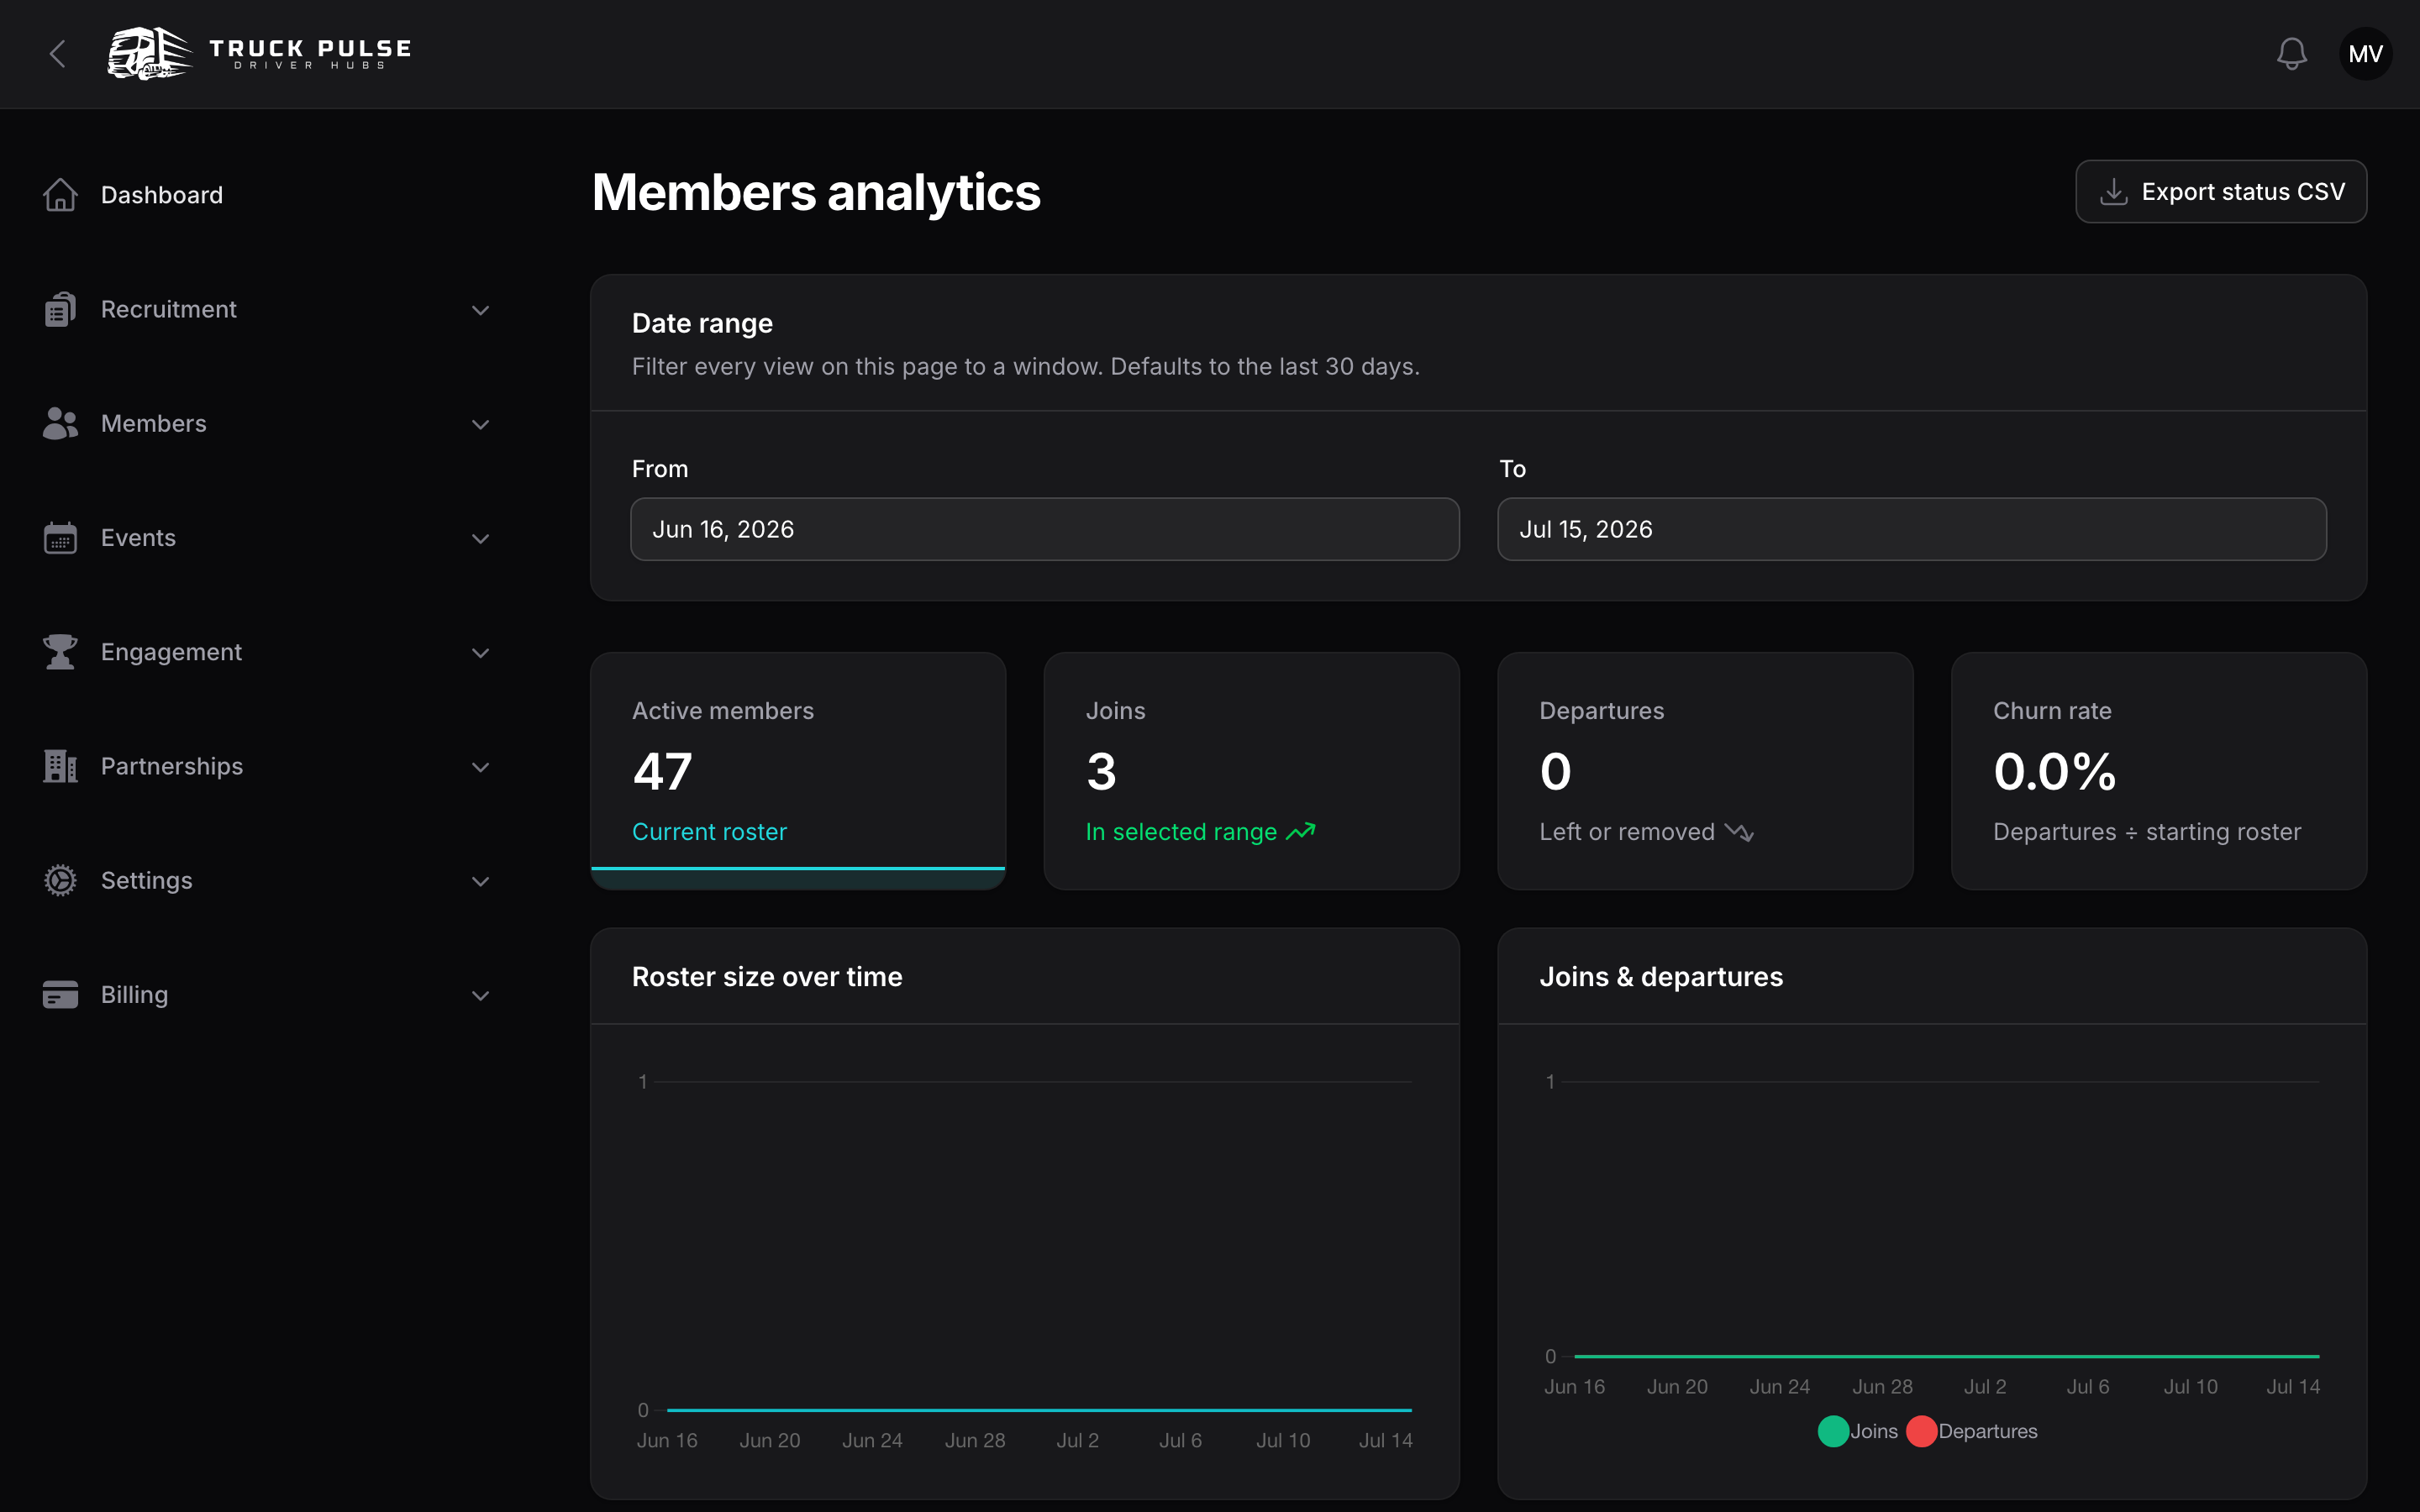Image resolution: width=2420 pixels, height=1512 pixels.
Task: Click the downward trend icon under Departures
Action: tap(1739, 832)
